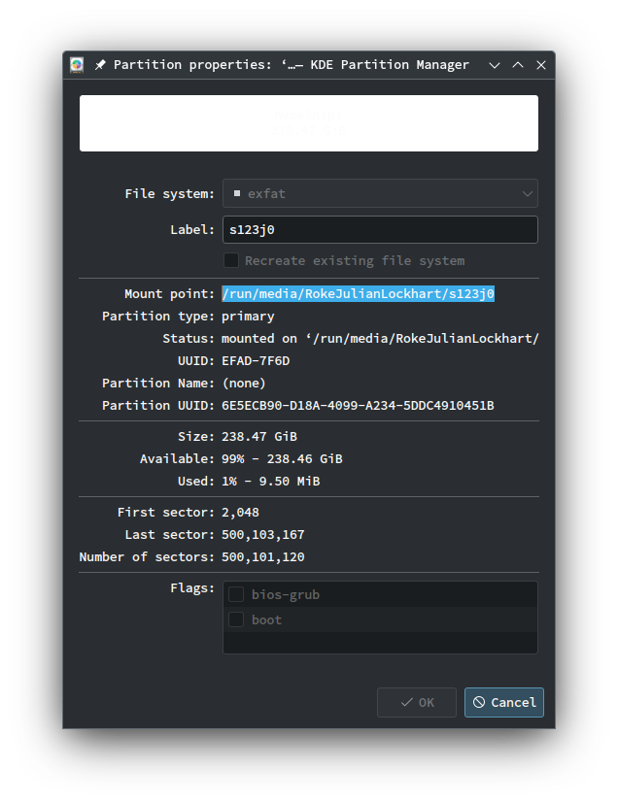Click into the Label field containing s123j0

(x=380, y=230)
